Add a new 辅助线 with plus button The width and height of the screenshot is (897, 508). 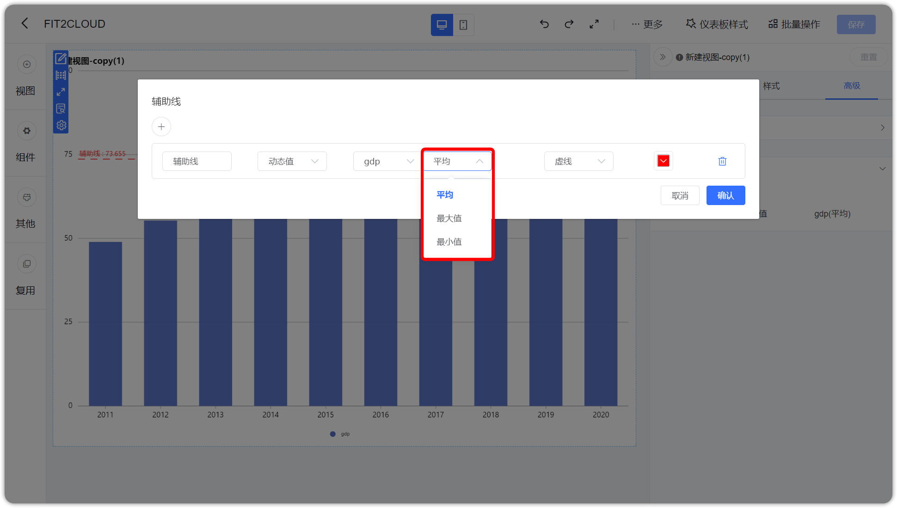[161, 127]
